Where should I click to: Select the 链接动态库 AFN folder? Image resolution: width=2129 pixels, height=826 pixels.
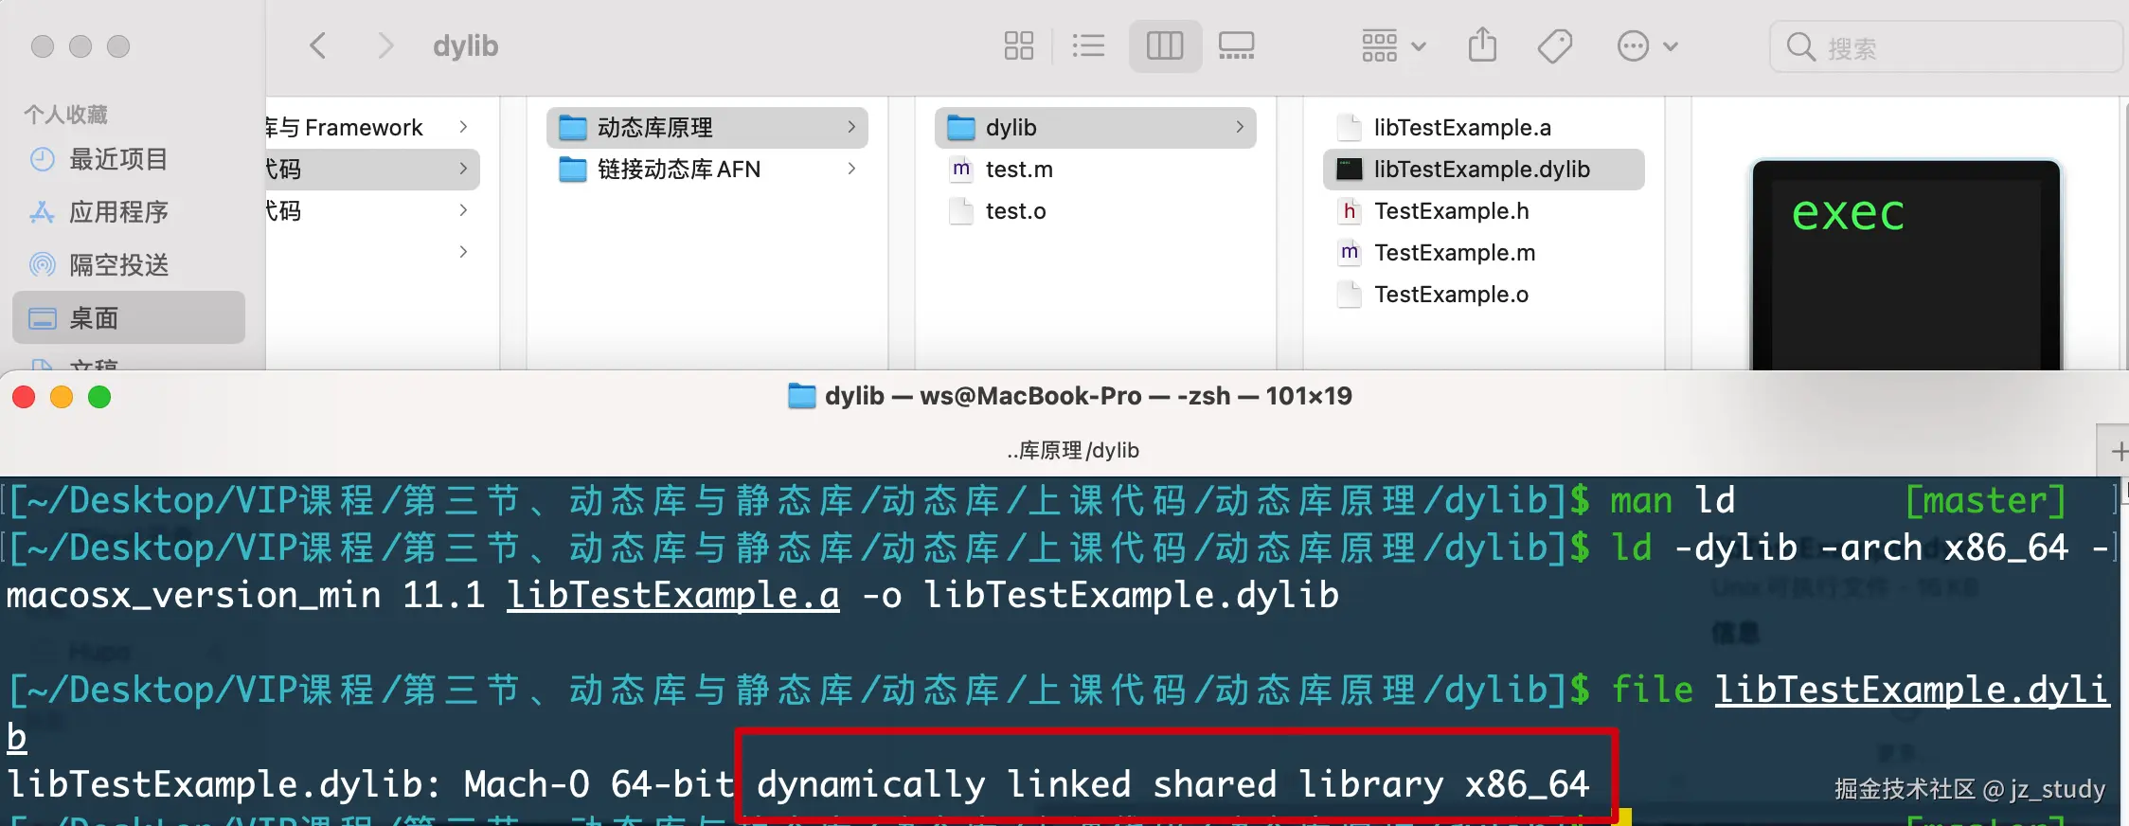tap(707, 169)
